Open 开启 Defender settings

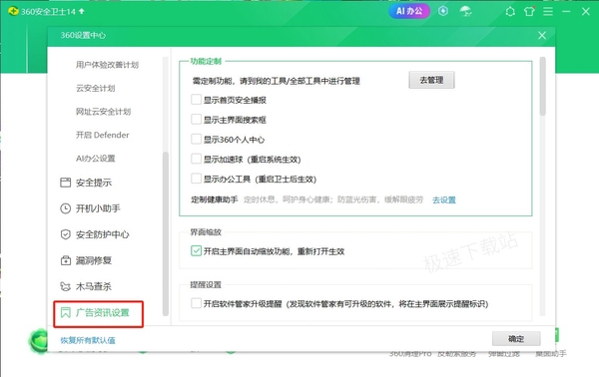point(103,135)
